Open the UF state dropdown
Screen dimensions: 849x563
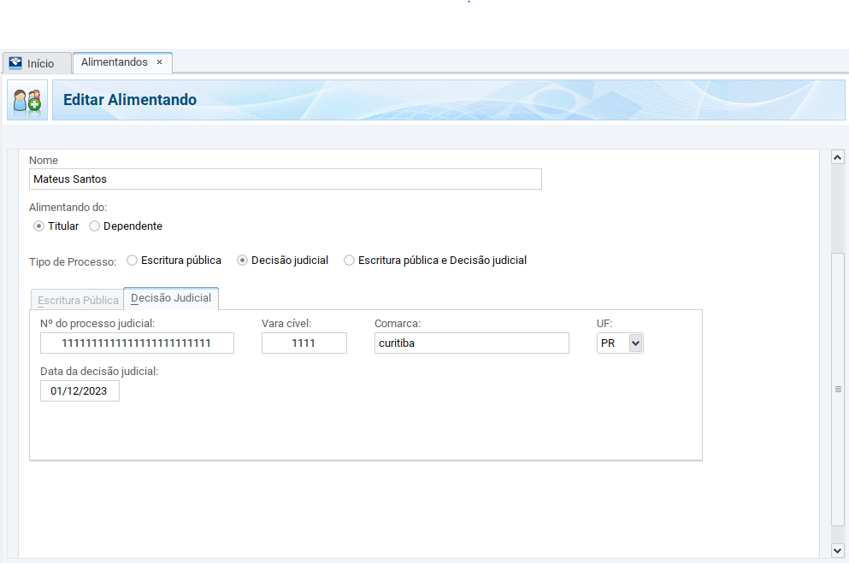634,343
